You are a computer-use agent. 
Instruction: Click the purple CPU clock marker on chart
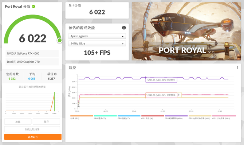point(146,78)
